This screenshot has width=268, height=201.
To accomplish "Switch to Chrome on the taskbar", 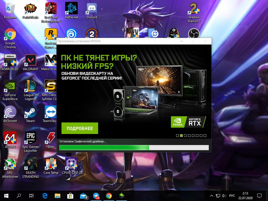I will 109,196.
